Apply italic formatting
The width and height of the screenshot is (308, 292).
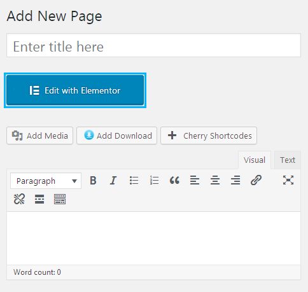[113, 181]
